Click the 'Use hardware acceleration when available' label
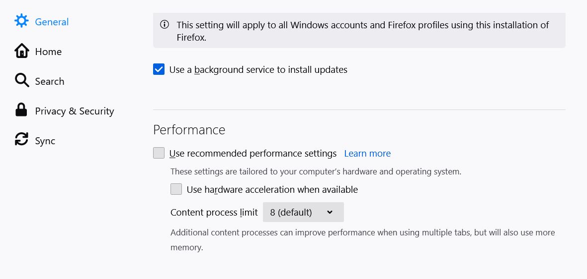This screenshot has width=587, height=279. [272, 189]
